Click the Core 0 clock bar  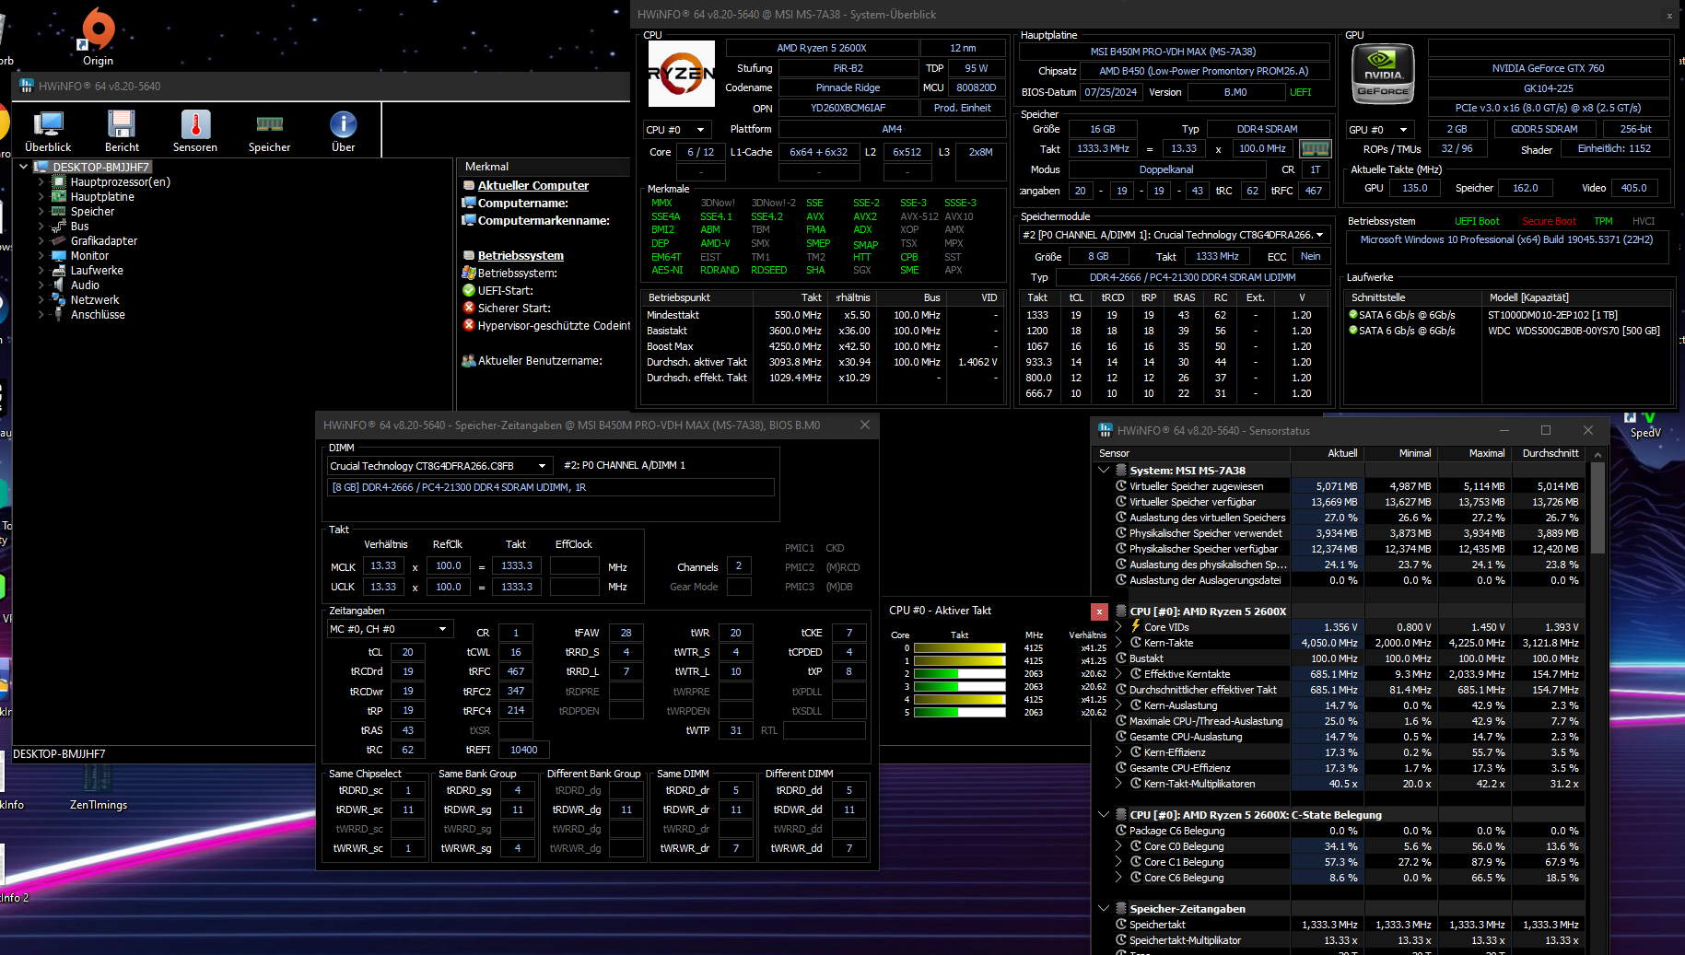pyautogui.click(x=959, y=647)
